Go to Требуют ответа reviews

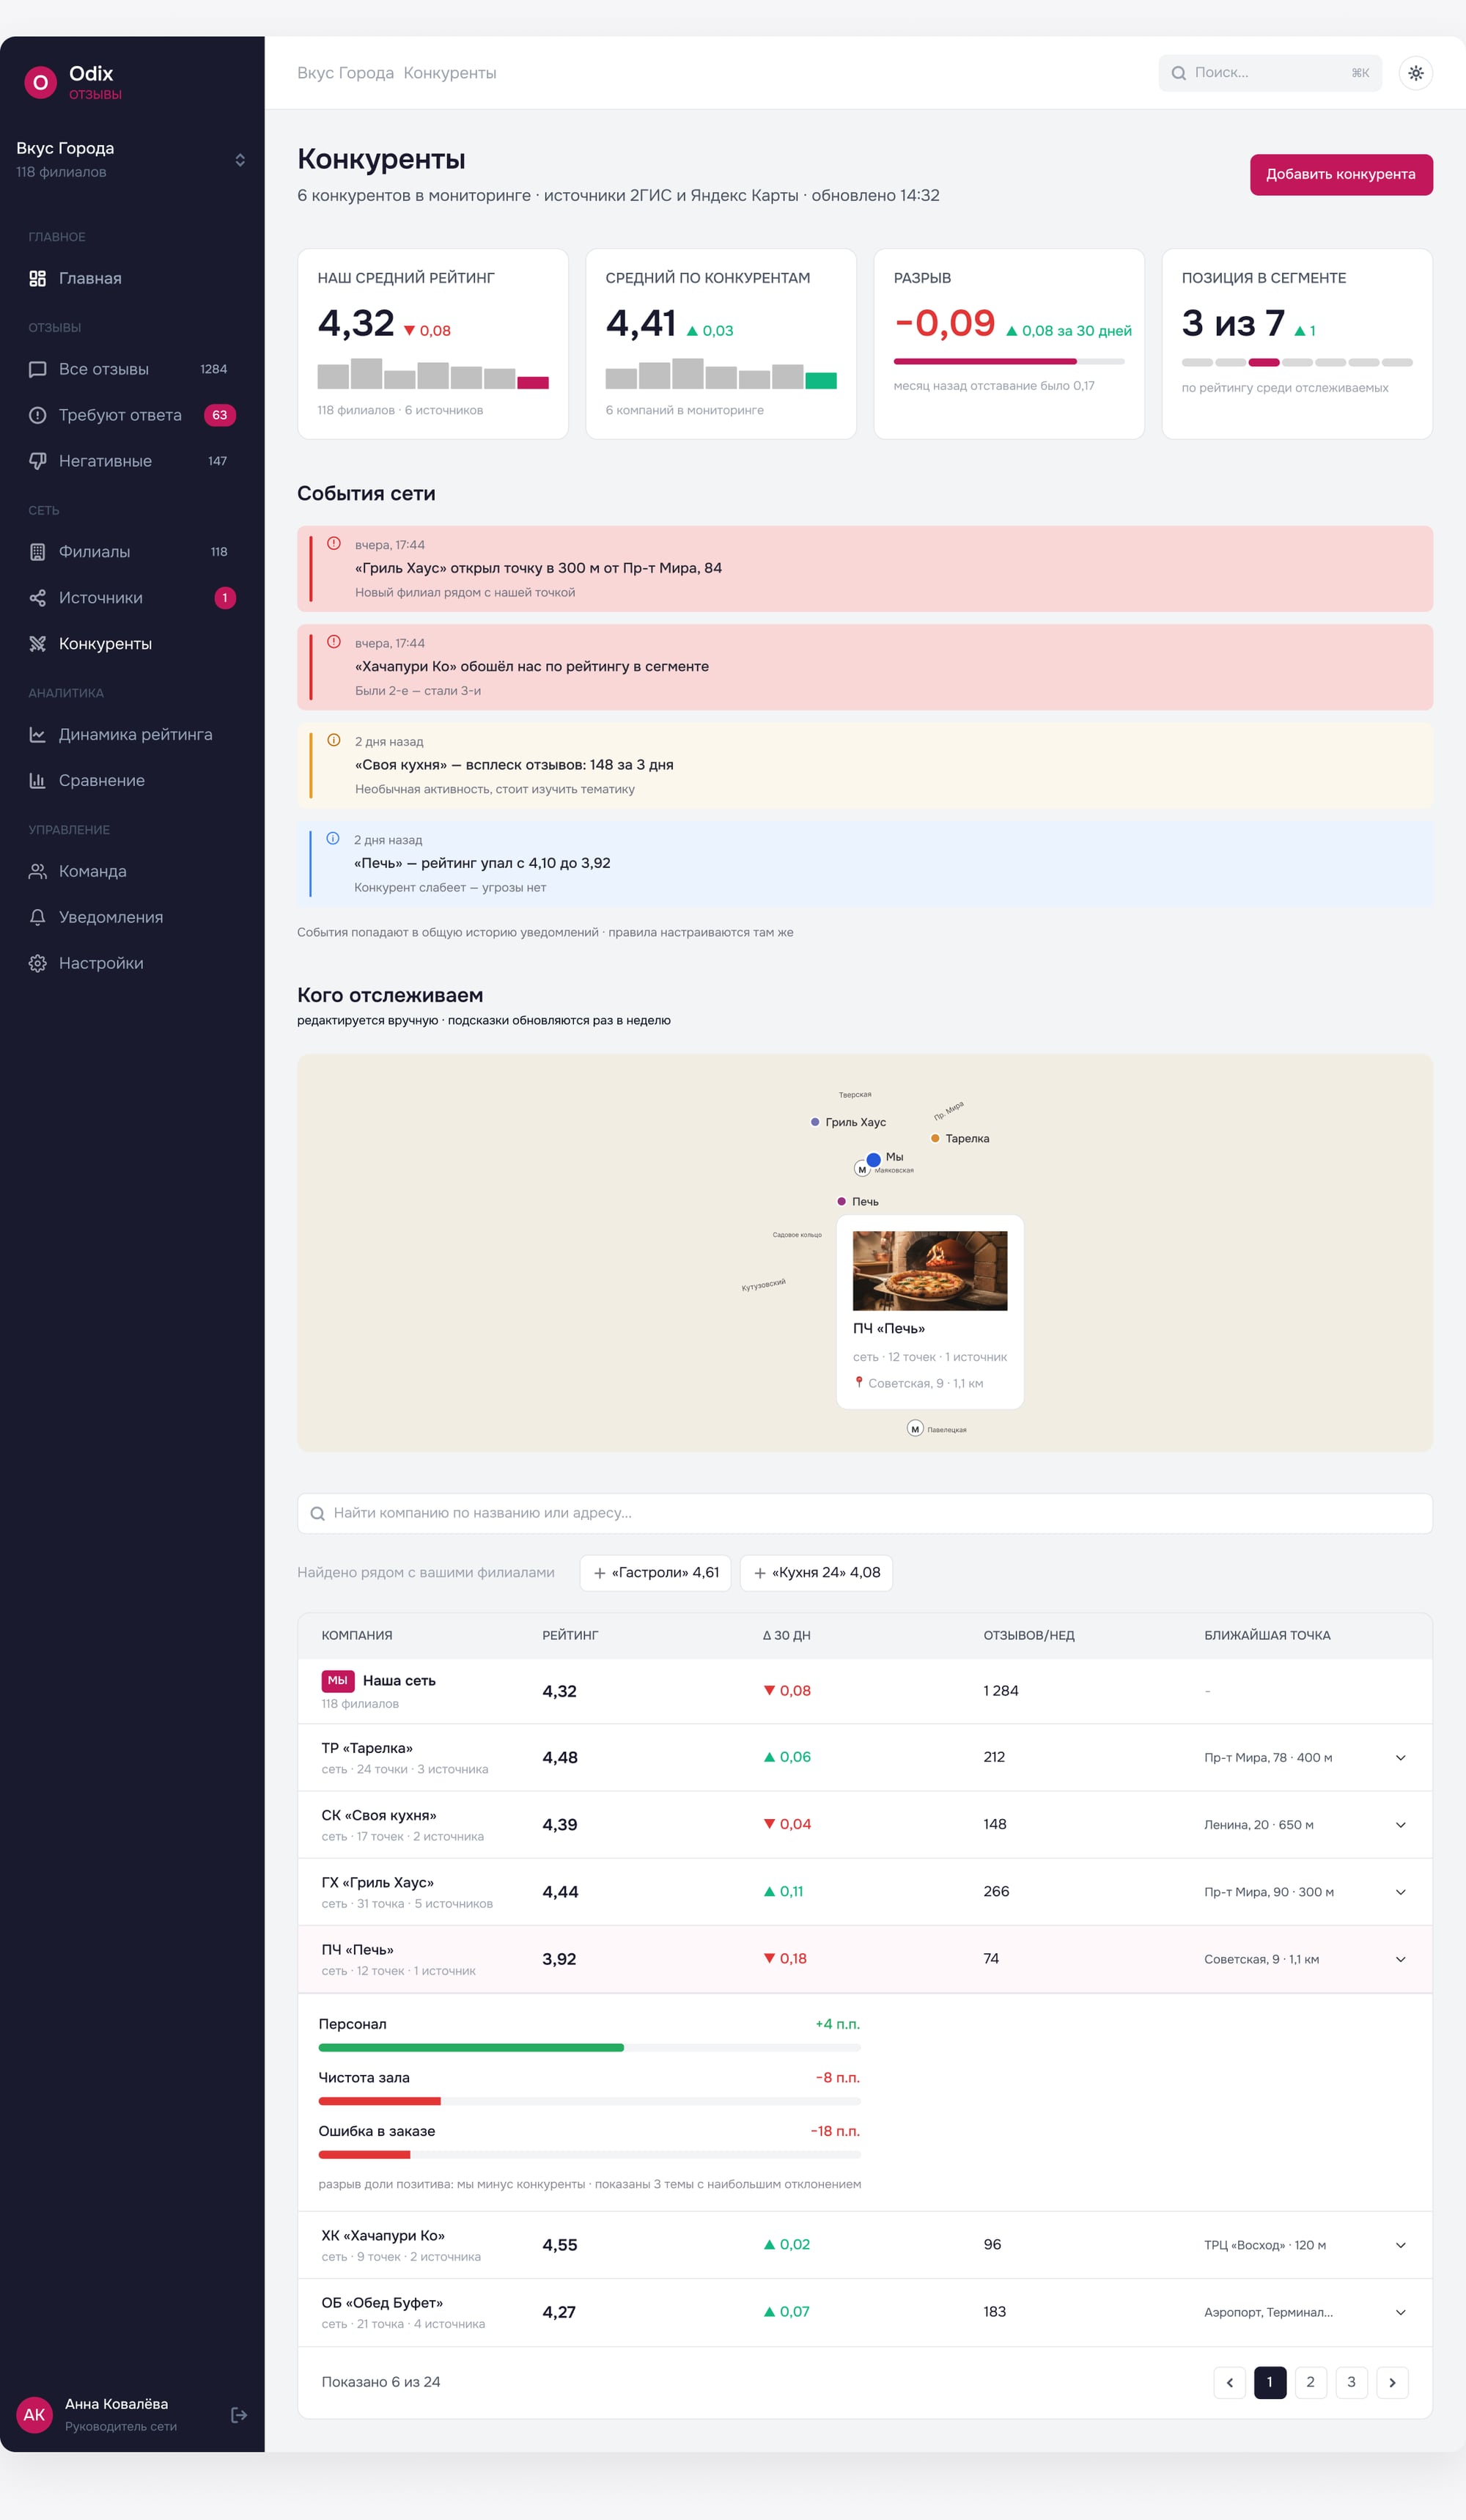tap(132, 415)
